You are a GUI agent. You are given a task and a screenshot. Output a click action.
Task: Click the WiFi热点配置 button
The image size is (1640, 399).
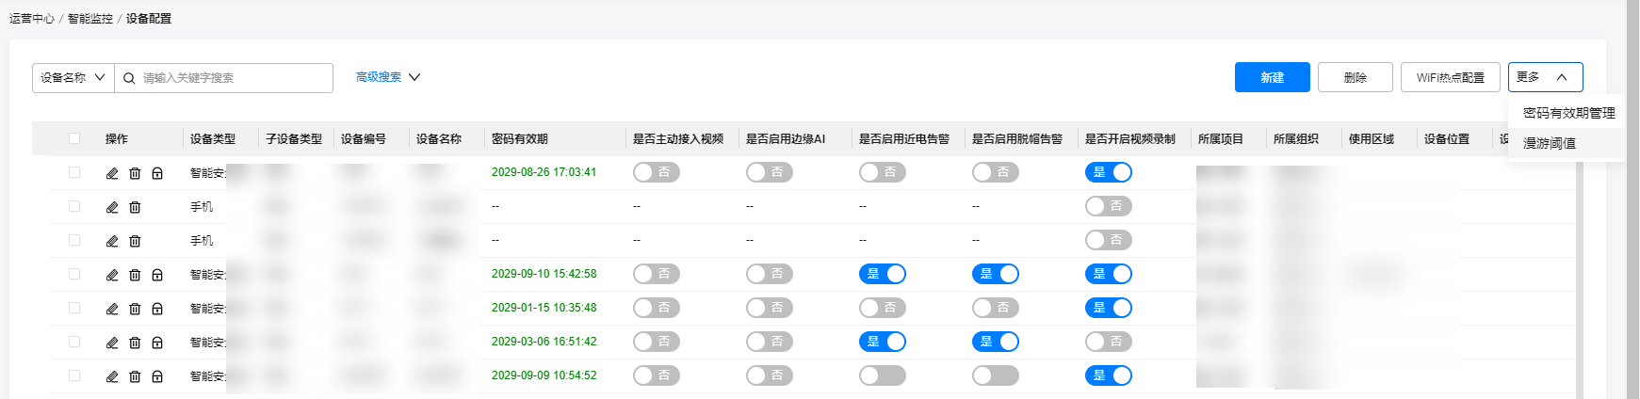click(1451, 77)
